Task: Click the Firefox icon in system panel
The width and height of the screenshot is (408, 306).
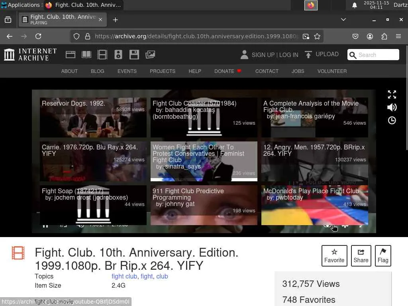Action: click(311, 5)
